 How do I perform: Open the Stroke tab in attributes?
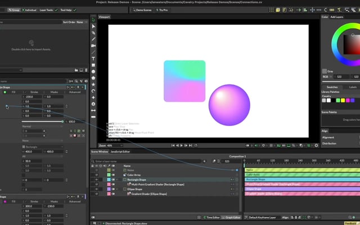34,91
